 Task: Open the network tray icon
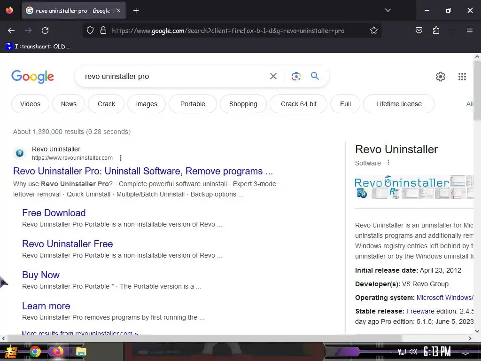[402, 352]
